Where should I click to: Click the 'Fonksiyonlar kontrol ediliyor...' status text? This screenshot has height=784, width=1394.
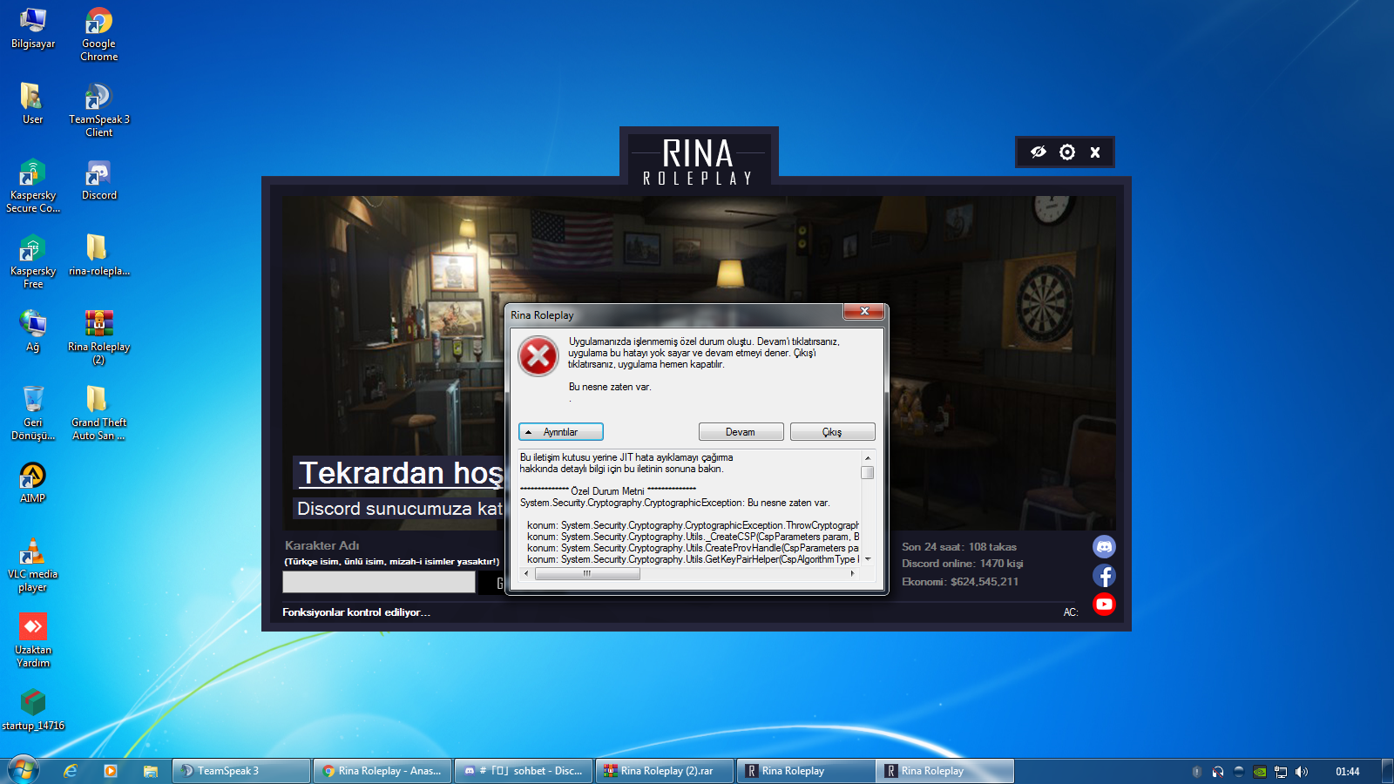coord(356,612)
